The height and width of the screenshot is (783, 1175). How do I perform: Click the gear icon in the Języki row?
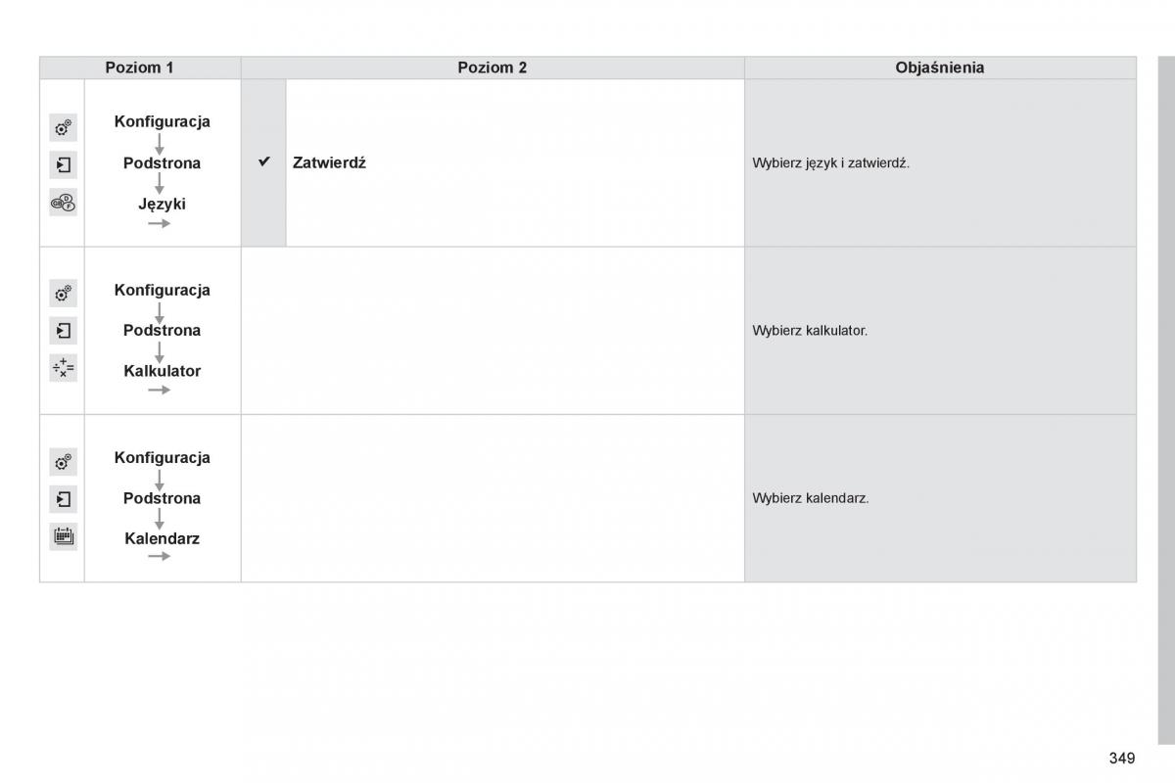(x=63, y=127)
